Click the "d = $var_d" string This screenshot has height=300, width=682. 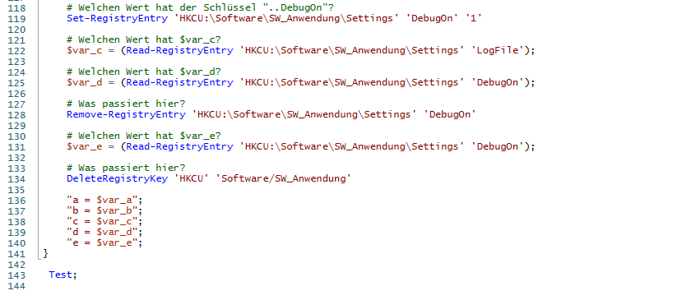[x=103, y=232]
